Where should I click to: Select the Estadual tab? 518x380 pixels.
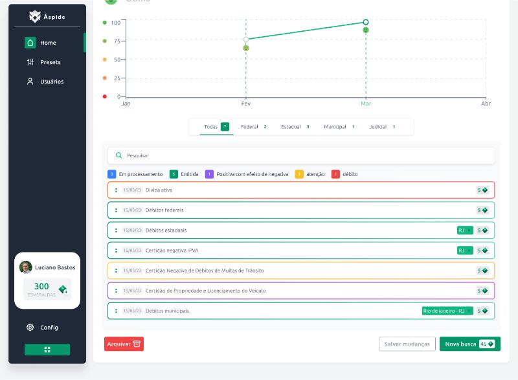tap(295, 127)
